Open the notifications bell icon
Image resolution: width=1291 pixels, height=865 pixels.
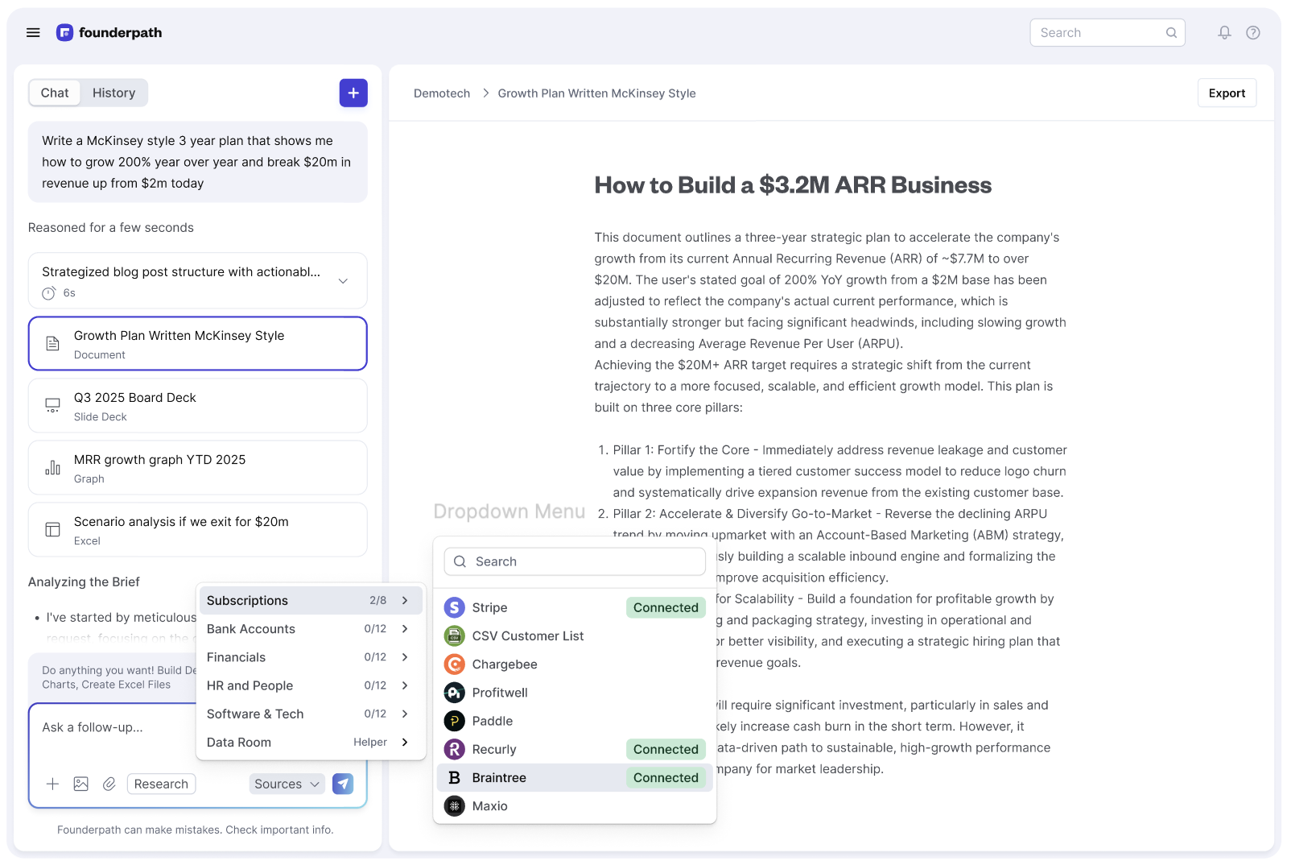coord(1224,32)
